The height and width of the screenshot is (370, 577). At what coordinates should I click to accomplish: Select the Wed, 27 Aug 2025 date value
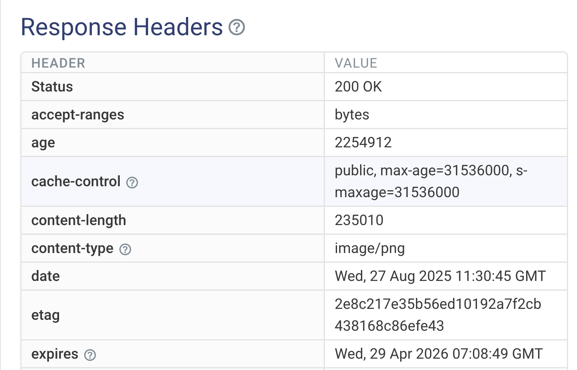point(440,276)
